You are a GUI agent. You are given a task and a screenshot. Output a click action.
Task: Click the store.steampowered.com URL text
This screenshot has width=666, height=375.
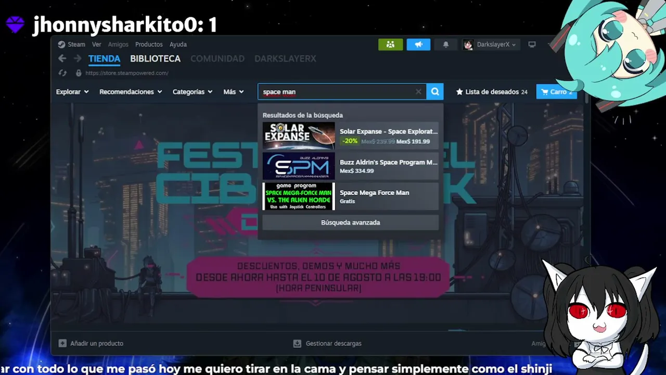point(126,73)
